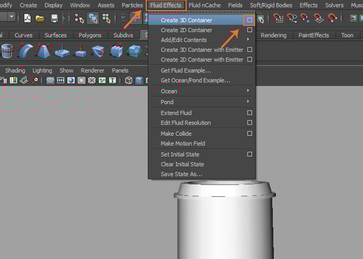Screen dimensions: 363x259
Task: Open the Fluid nCache menu
Action: (x=204, y=5)
